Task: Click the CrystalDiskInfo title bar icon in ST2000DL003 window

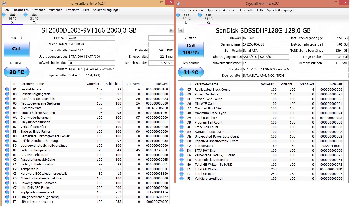Action: tap(4, 3)
